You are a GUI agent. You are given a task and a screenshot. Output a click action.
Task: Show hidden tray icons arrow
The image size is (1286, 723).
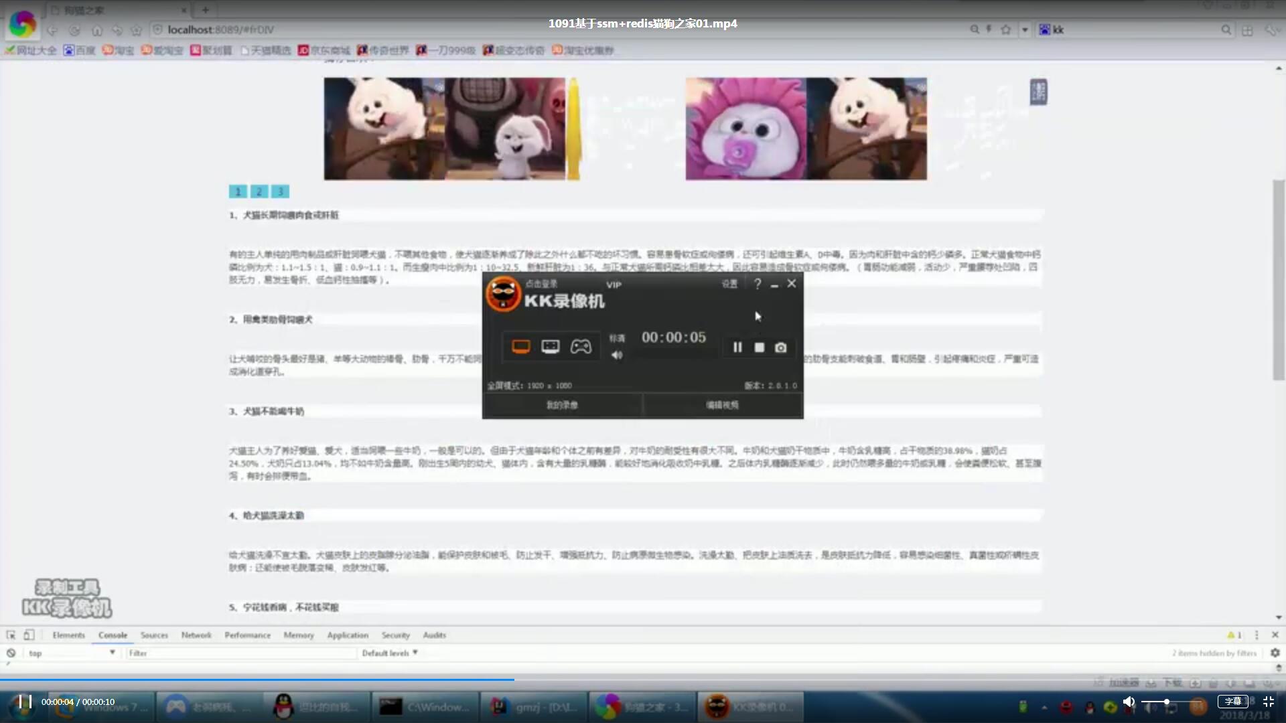pos(1044,707)
